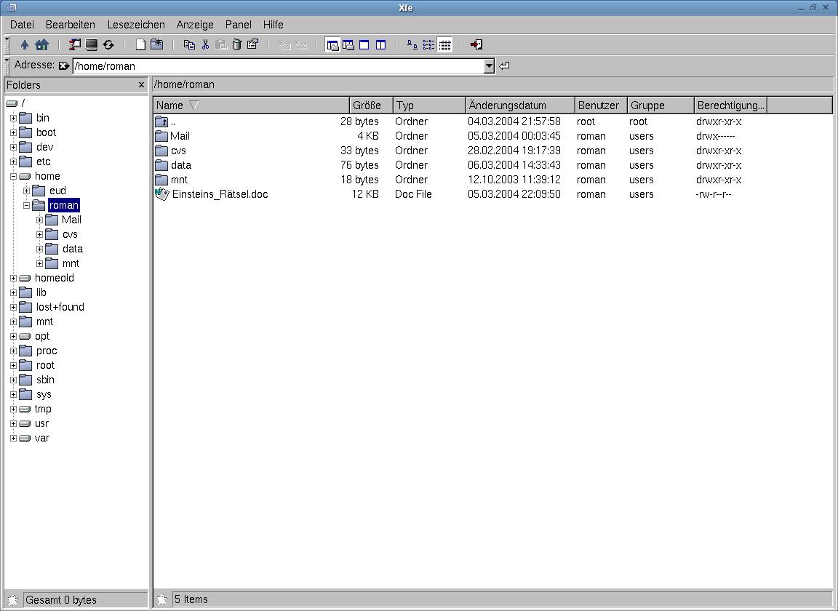Click the trash can delete icon
Viewport: 838px width, 611px height.
pyautogui.click(x=236, y=45)
